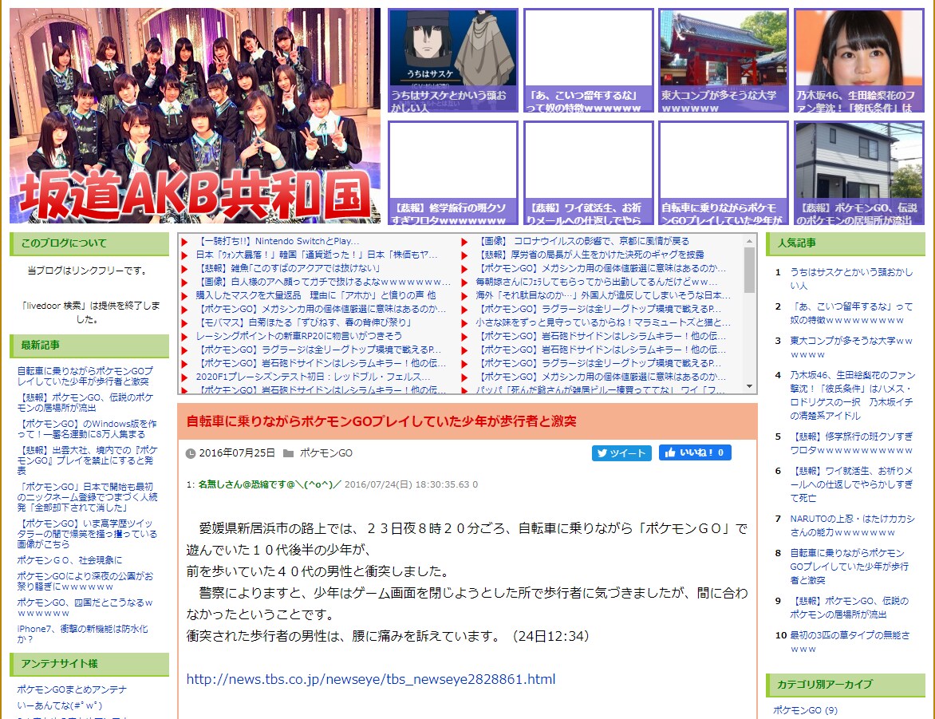Open latest article iPhone7、衝撃の新機能は防水化か
This screenshot has width=935, height=719.
[82, 634]
